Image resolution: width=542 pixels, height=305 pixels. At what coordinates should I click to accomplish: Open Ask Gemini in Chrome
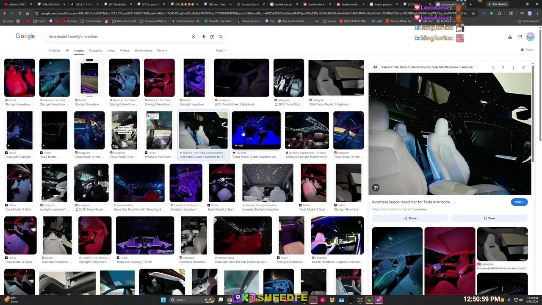click(498, 4)
